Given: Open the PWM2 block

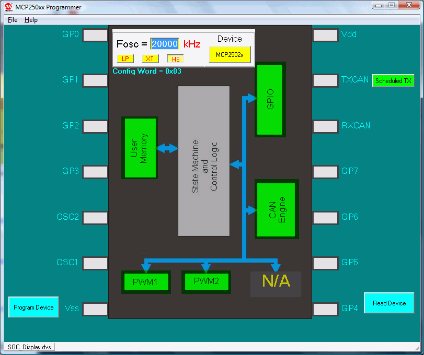Looking at the screenshot, I should pos(206,282).
